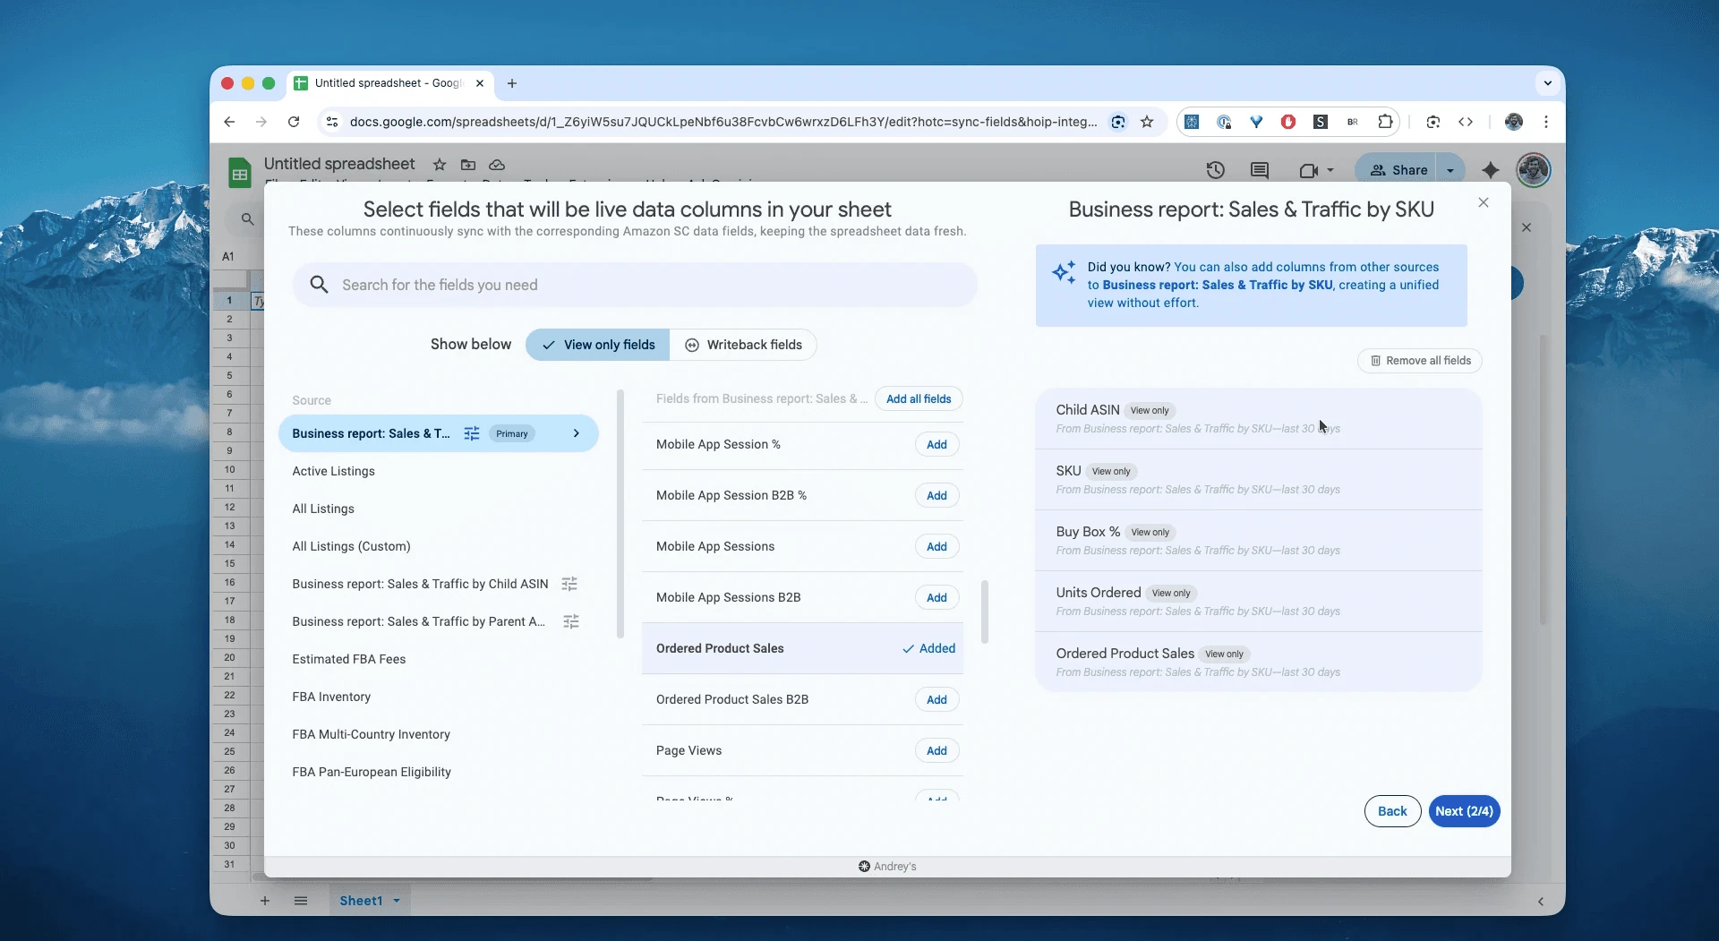
Task: Select FBA Pan-European Eligibility source
Action: pos(372,772)
